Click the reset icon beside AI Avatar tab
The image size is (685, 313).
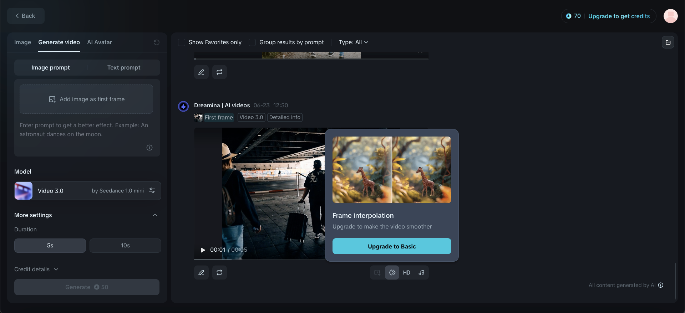[156, 42]
